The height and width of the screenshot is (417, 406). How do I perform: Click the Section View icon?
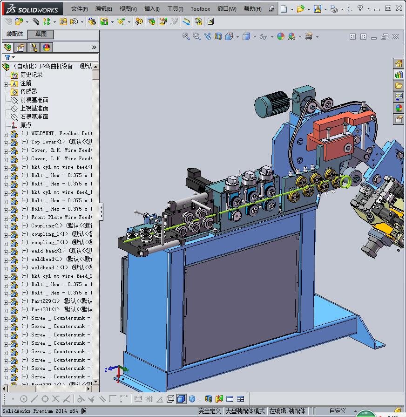point(218,36)
